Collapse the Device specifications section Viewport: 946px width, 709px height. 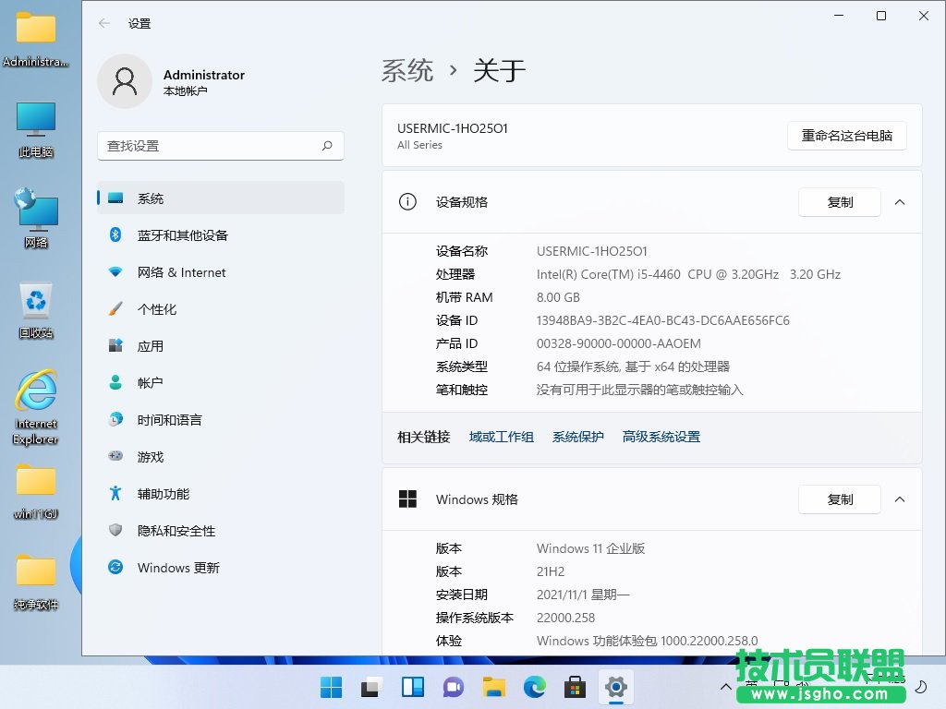900,202
